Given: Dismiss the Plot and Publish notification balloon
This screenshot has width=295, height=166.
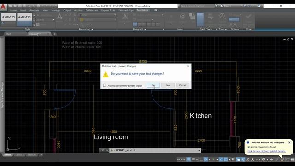Looking at the screenshot, I should 289,142.
